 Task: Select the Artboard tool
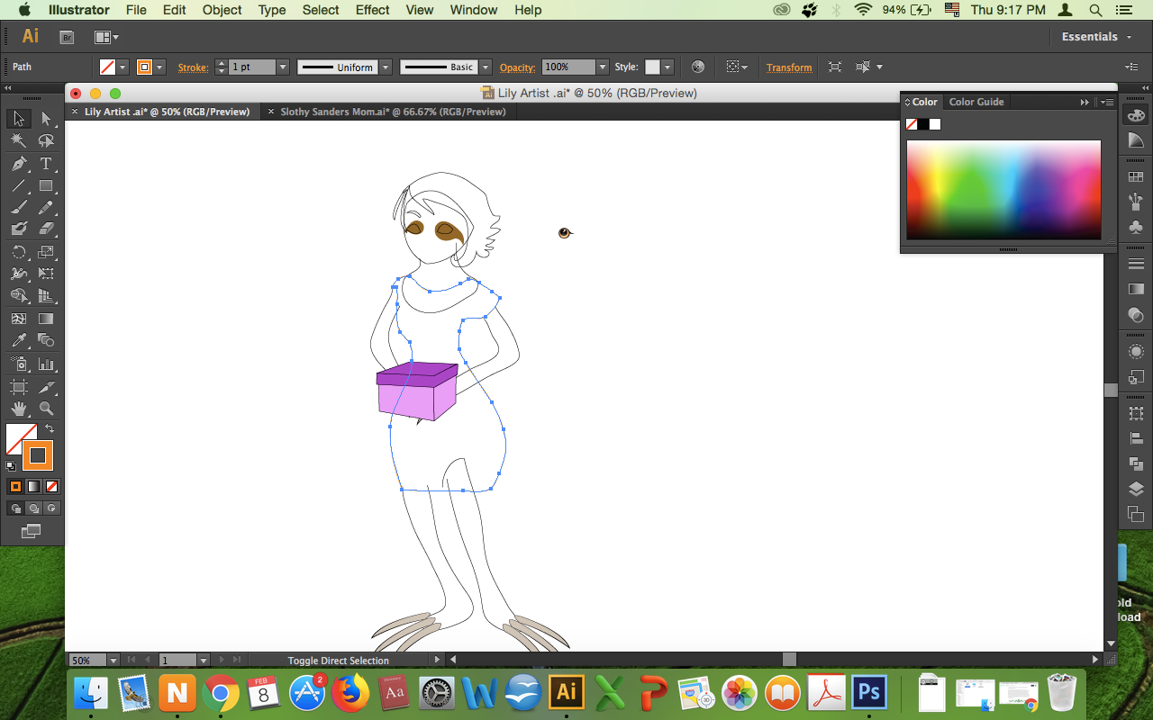[18, 387]
